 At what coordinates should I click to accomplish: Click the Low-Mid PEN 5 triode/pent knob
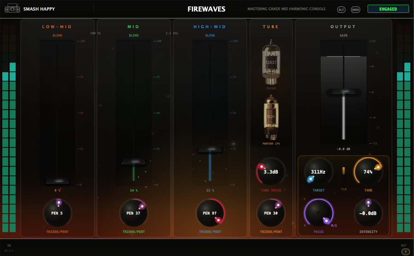57,213
